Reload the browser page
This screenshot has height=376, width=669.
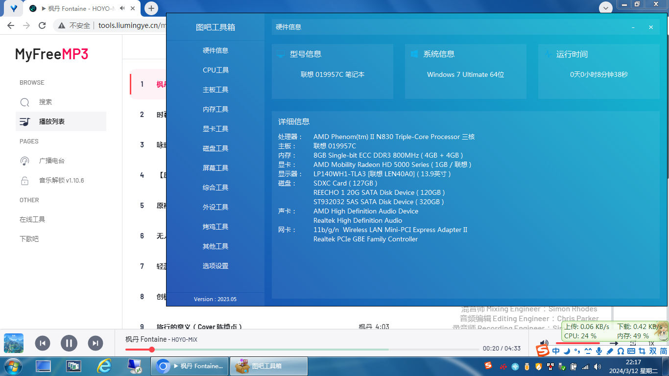pyautogui.click(x=42, y=25)
